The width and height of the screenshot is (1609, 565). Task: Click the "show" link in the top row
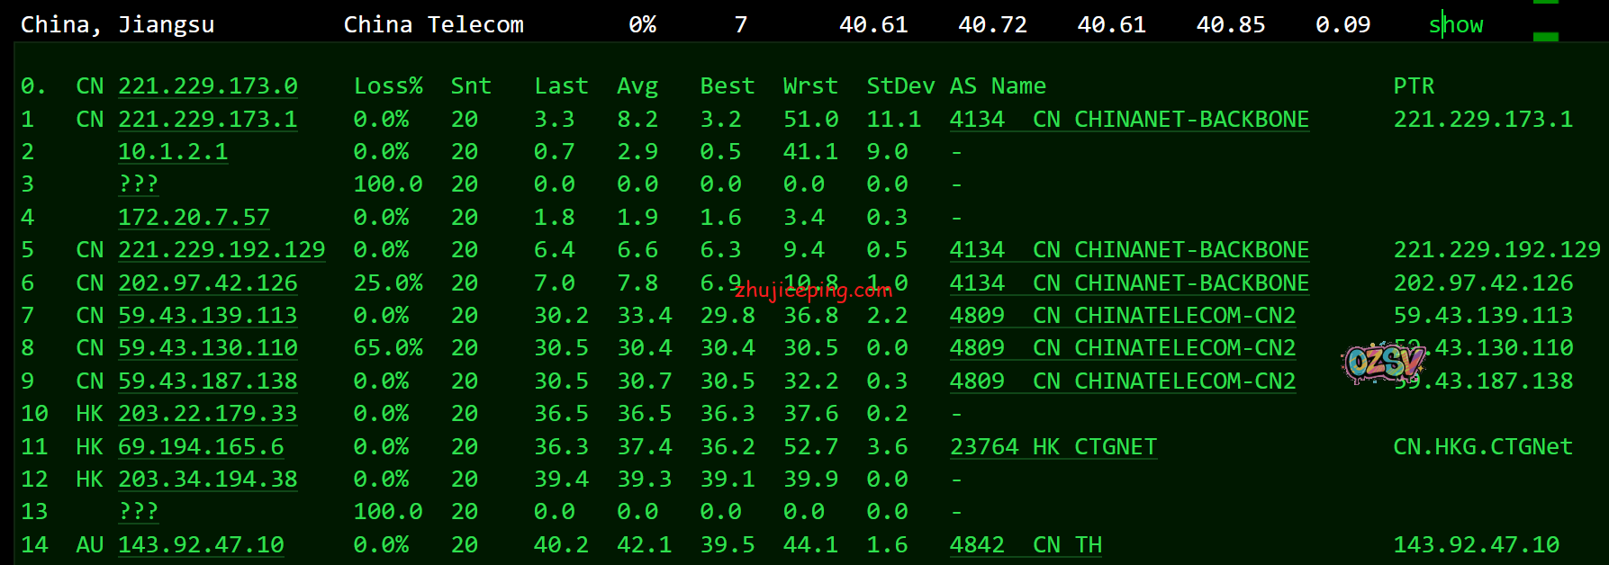pos(1455,25)
